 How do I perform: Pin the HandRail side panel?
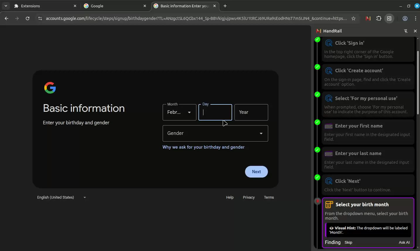406,31
